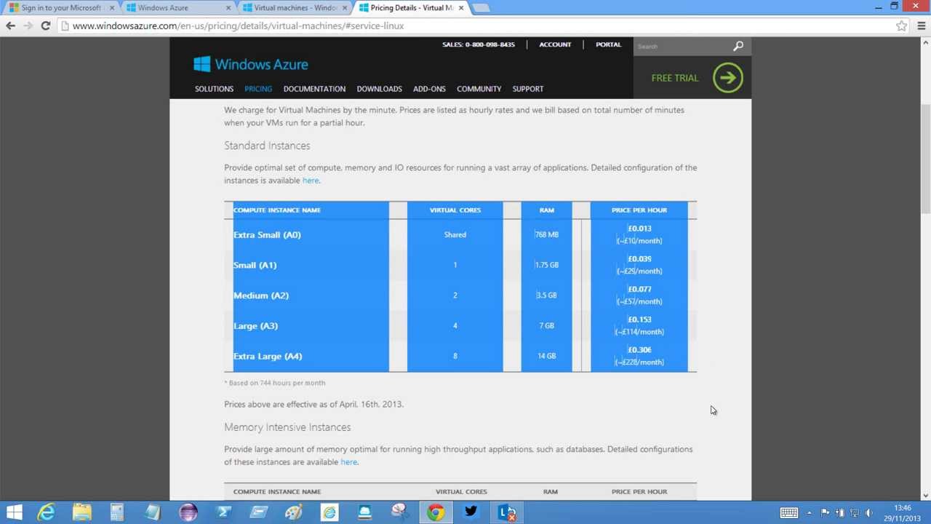Open Internet Explorer from the taskbar
The width and height of the screenshot is (931, 524).
click(x=46, y=512)
